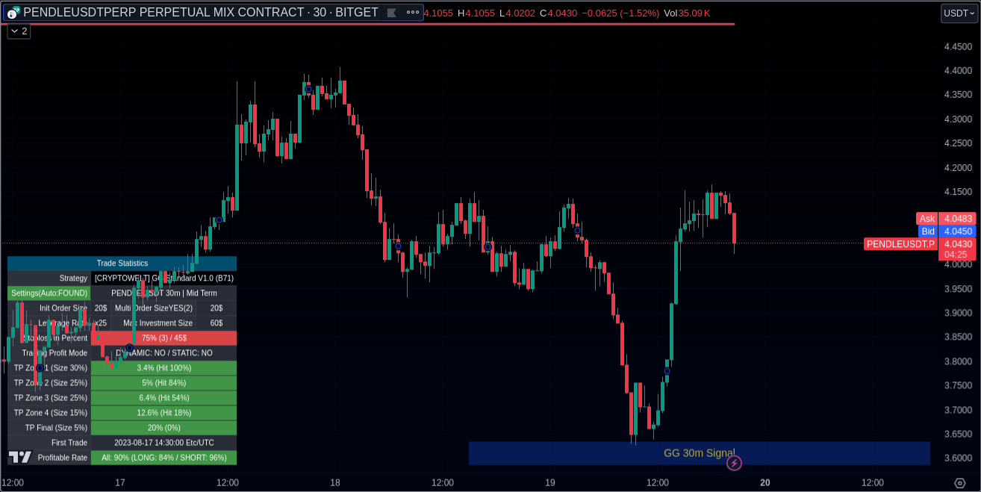
Task: Click the flag icon beside the symbol title
Action: pyautogui.click(x=390, y=13)
